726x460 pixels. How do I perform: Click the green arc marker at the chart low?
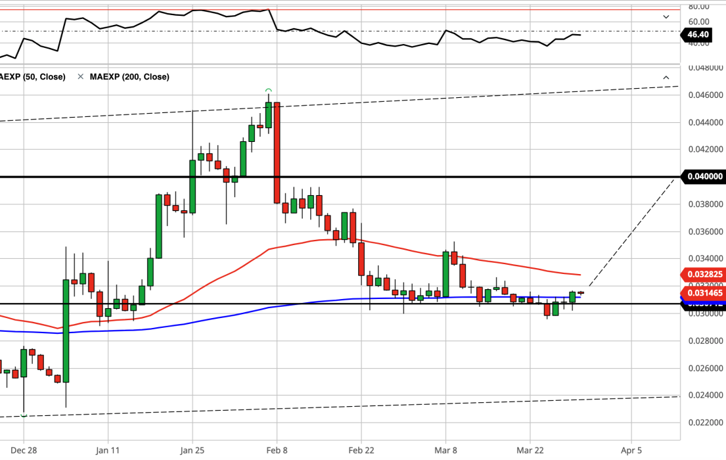(x=24, y=415)
